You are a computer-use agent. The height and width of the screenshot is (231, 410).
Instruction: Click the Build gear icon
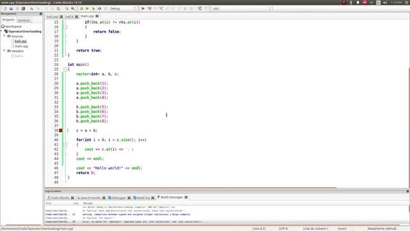[81, 8]
